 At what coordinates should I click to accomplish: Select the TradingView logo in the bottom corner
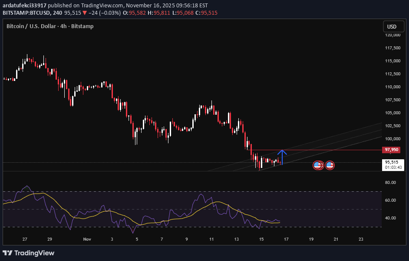[x=27, y=253]
